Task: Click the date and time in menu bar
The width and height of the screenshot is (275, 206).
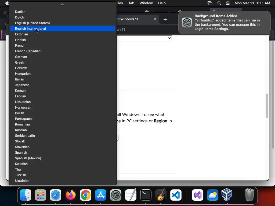Action: (252, 3)
